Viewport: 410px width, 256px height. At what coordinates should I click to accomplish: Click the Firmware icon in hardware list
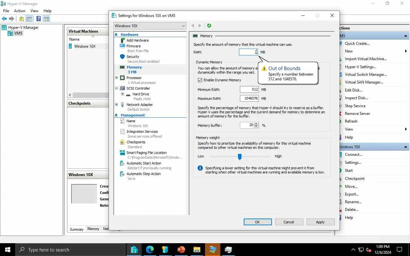coord(122,46)
